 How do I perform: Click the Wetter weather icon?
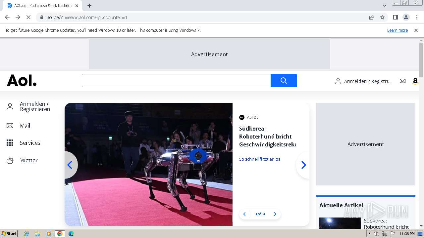[x=10, y=161]
